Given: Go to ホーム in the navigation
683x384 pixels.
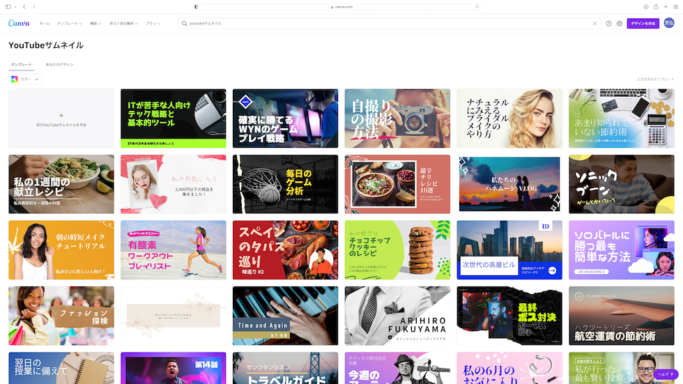Looking at the screenshot, I should [x=45, y=24].
